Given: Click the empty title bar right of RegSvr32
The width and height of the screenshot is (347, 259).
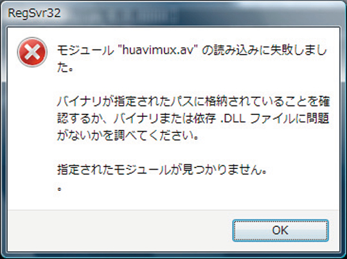Looking at the screenshot, I should (199, 13).
